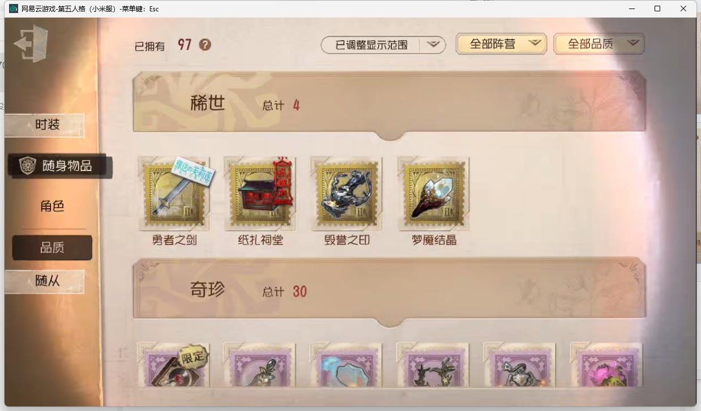Viewport: 701px width, 411px height.
Task: Open the 全部品质 quality dropdown
Action: pos(599,44)
